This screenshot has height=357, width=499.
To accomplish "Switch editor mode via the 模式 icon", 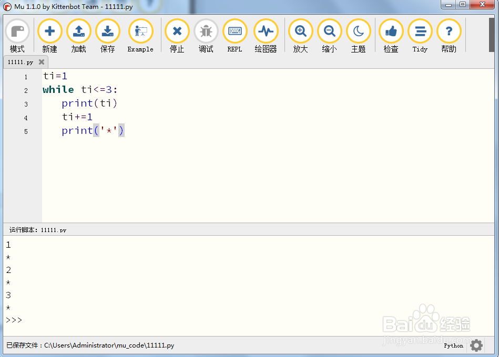I will 17,31.
